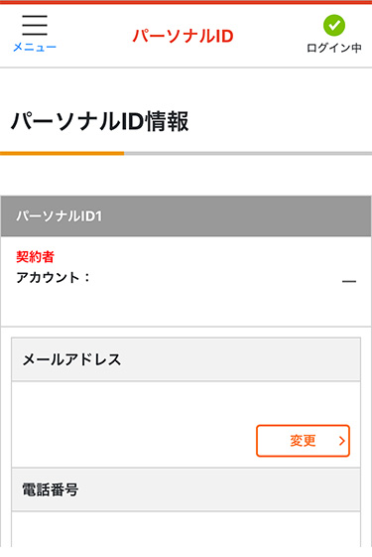The image size is (372, 557).
Task: Click the アカウント: label
Action: (x=53, y=277)
